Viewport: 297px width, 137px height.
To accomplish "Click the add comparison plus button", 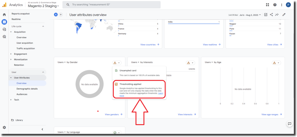I will 61,15.
